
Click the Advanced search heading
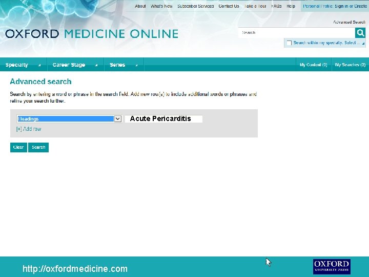(x=40, y=82)
